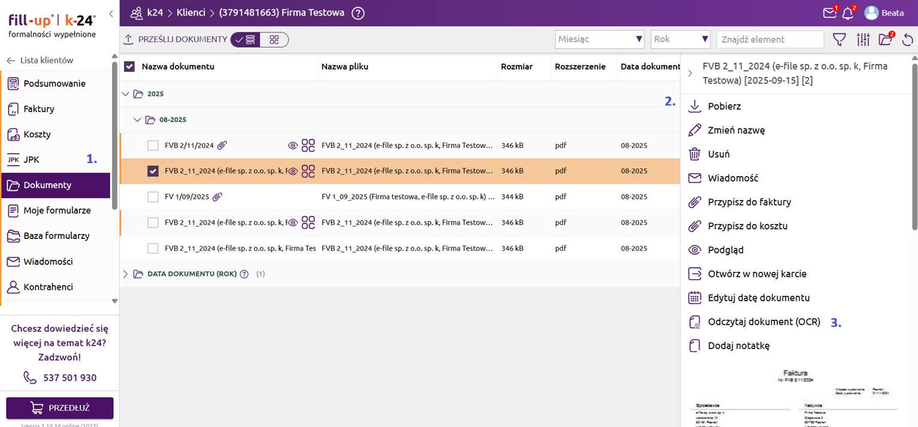Click the Rozmiar column header
The height and width of the screenshot is (427, 918).
click(x=517, y=66)
